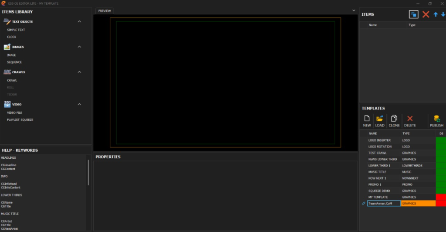Open the Preview panel dropdown arrow

(353, 10)
